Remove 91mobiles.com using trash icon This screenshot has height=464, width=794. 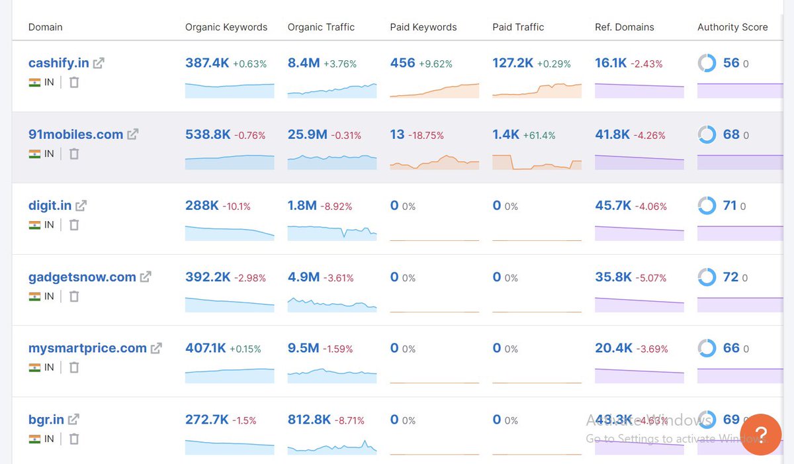point(74,154)
